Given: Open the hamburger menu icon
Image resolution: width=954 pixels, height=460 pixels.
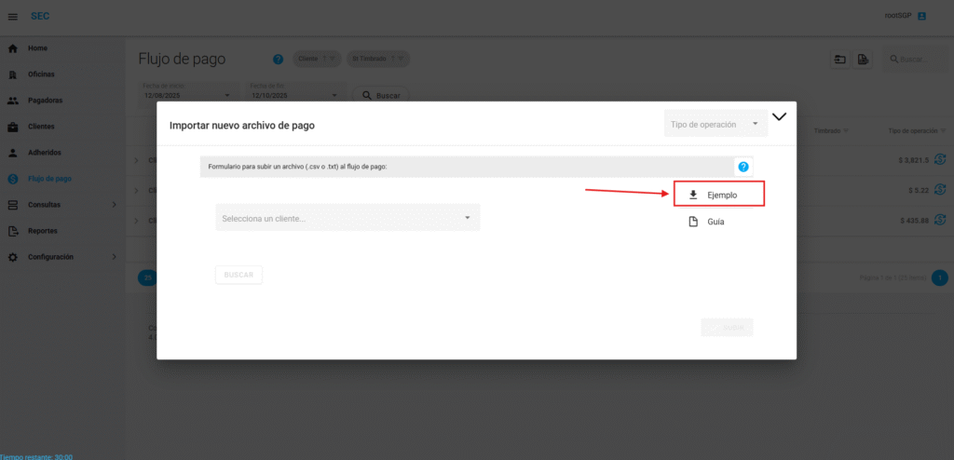Looking at the screenshot, I should coord(12,17).
